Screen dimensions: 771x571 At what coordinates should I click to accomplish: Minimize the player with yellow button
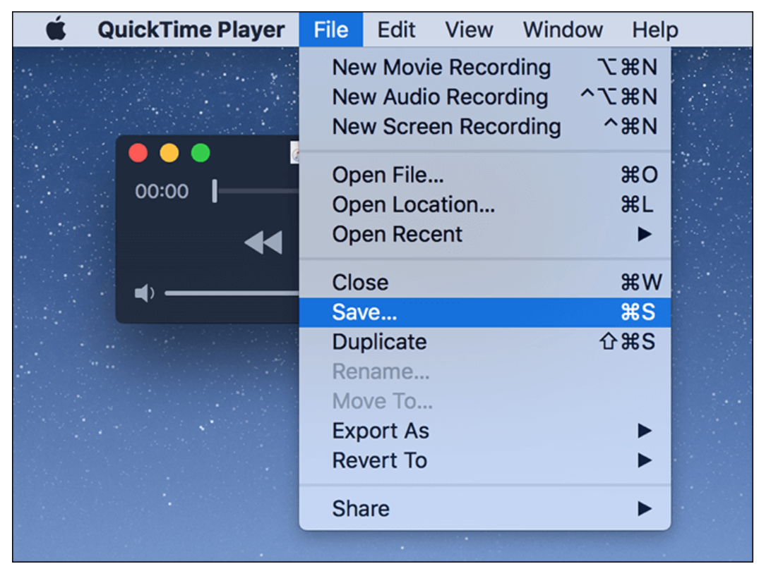pyautogui.click(x=169, y=153)
